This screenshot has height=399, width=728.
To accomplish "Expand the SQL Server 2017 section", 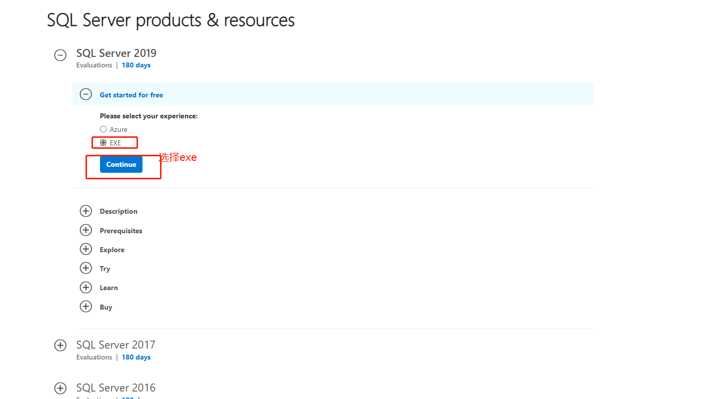I will point(60,345).
